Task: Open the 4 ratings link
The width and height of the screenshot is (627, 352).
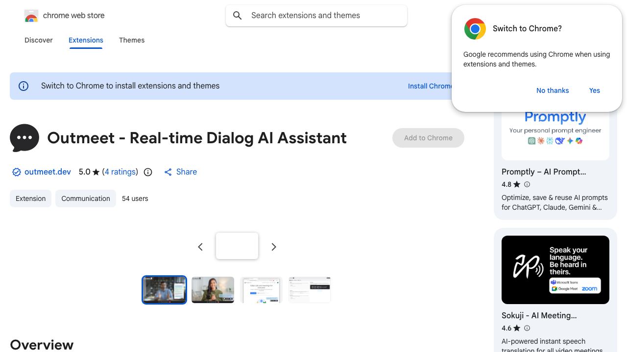Action: tap(121, 172)
